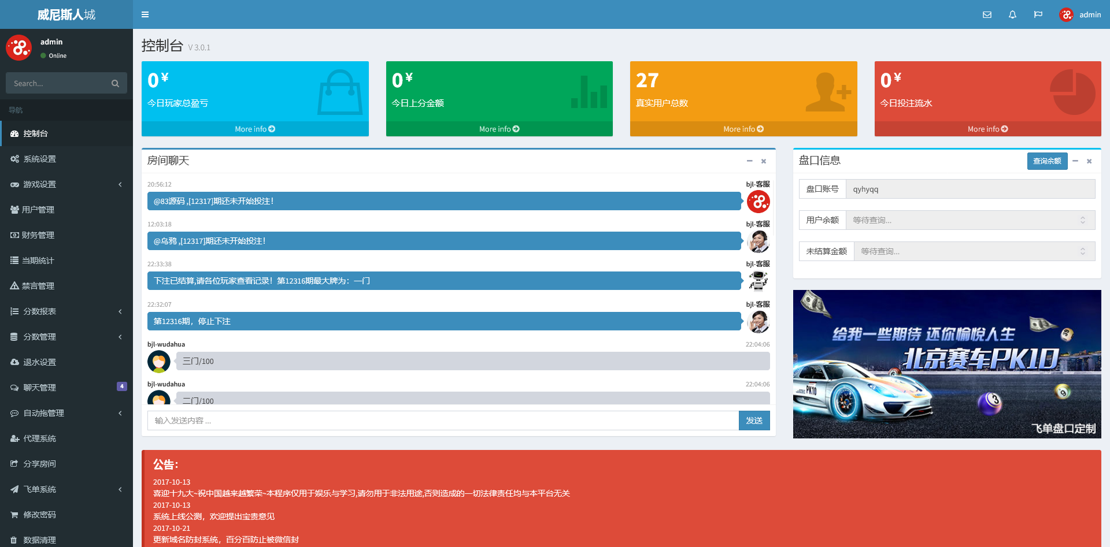This screenshot has width=1110, height=547.
Task: Expand the 分数报表 sidebar submenu
Action: [x=66, y=311]
